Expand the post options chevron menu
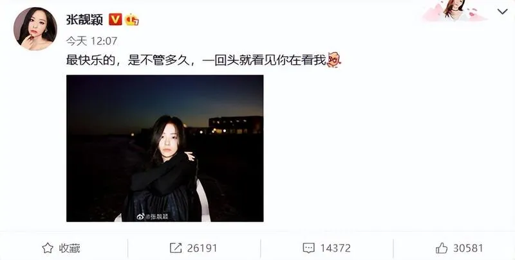 pyautogui.click(x=502, y=12)
